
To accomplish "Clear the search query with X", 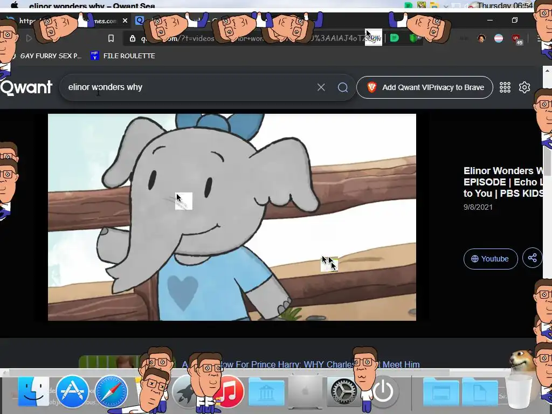I will click(x=321, y=87).
